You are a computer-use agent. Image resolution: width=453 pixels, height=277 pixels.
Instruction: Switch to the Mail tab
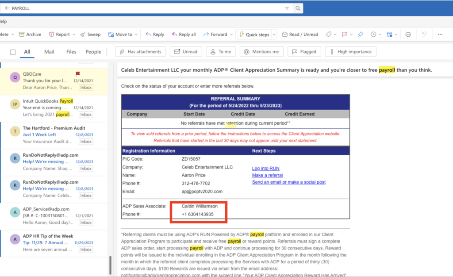pyautogui.click(x=49, y=52)
